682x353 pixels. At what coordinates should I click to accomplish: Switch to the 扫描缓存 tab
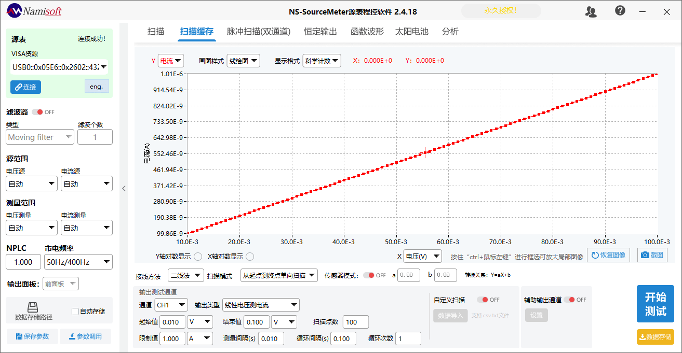[x=196, y=32]
